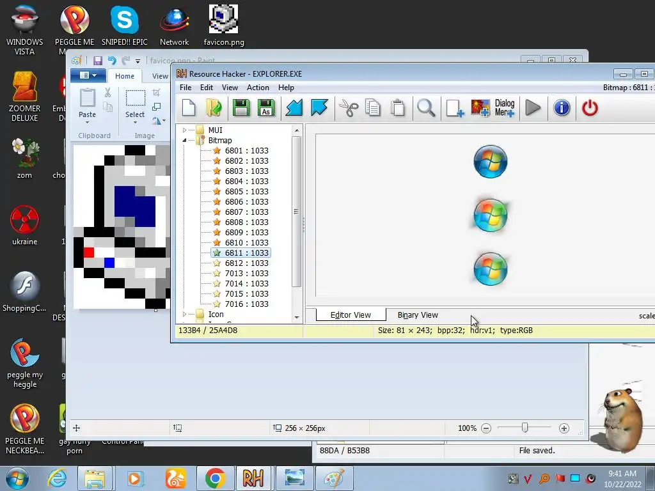Click the taskbar clock showing 9:41 AM

(x=622, y=479)
